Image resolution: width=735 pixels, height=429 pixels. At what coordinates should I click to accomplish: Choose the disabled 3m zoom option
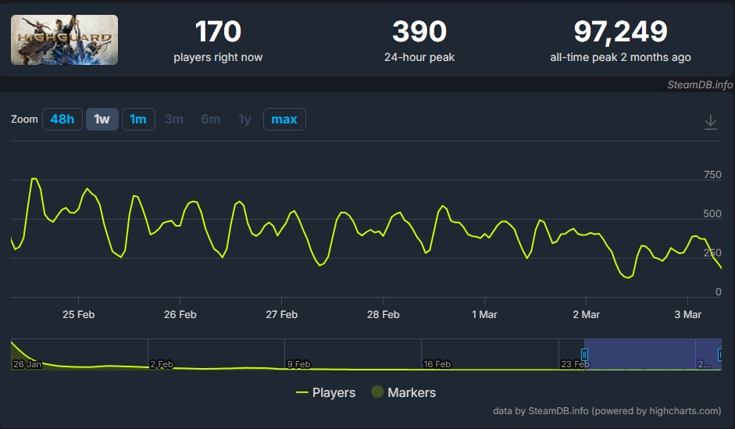click(174, 119)
